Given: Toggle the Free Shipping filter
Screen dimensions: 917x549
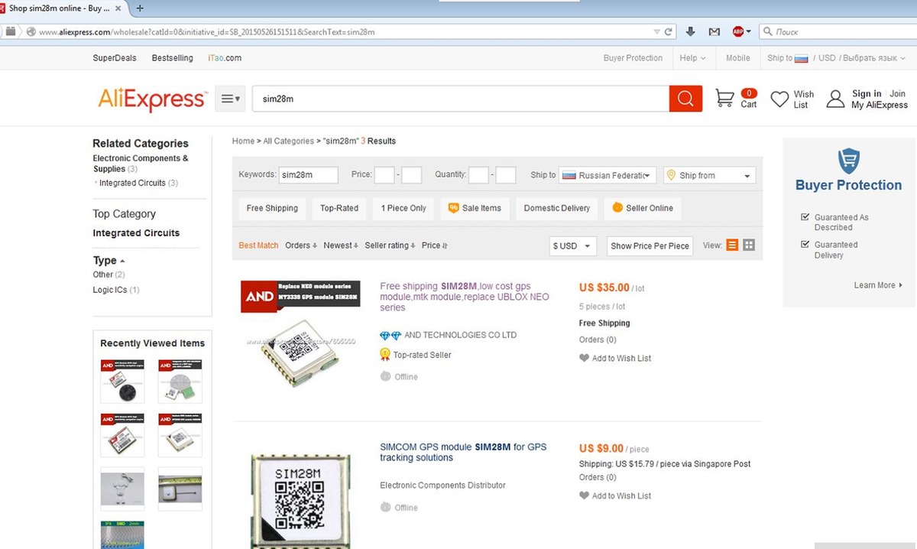Looking at the screenshot, I should (272, 208).
